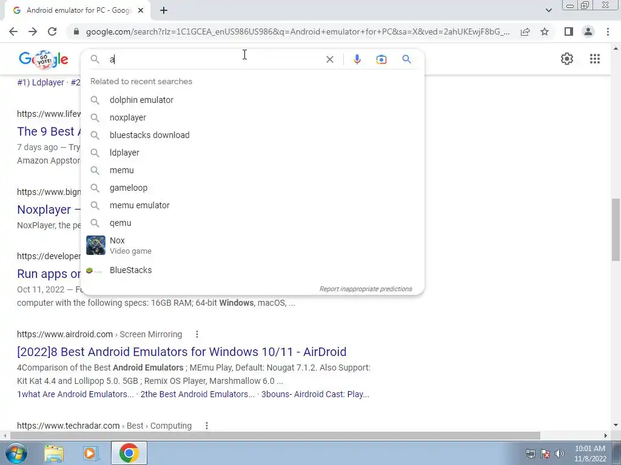Open a new browser tab
Viewport: 621px width, 465px height.
click(164, 11)
